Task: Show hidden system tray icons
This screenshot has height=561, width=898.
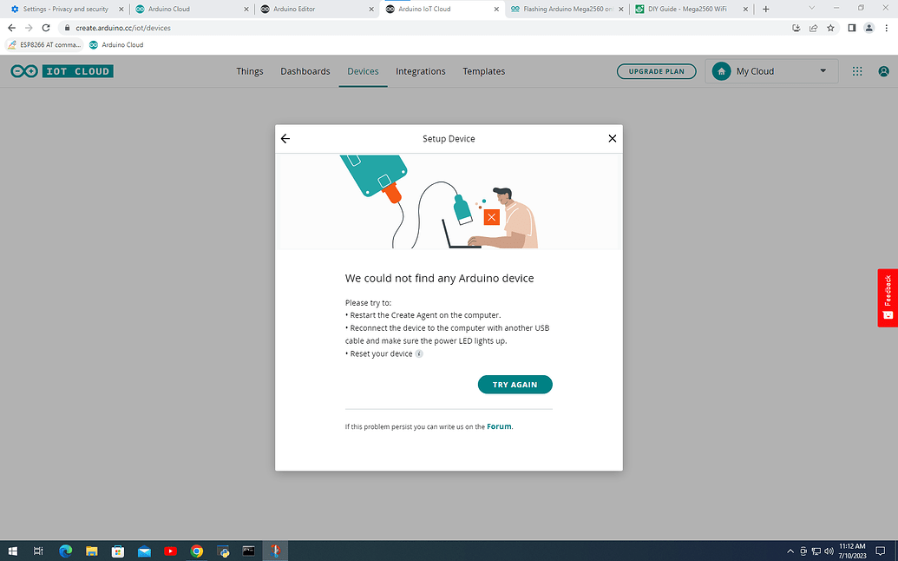Action: pyautogui.click(x=790, y=551)
